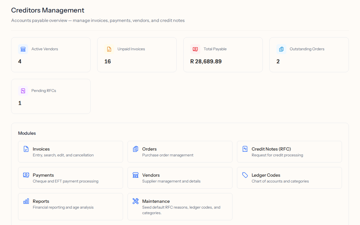The width and height of the screenshot is (360, 225).
Task: Click the Ledger Codes tag icon
Action: [245, 175]
